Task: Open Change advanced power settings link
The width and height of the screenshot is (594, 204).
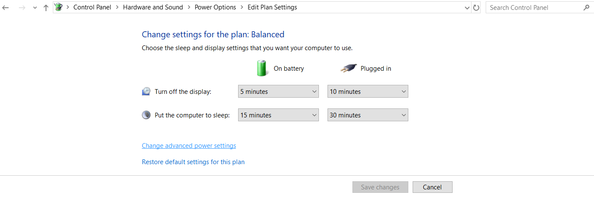Action: 189,146
